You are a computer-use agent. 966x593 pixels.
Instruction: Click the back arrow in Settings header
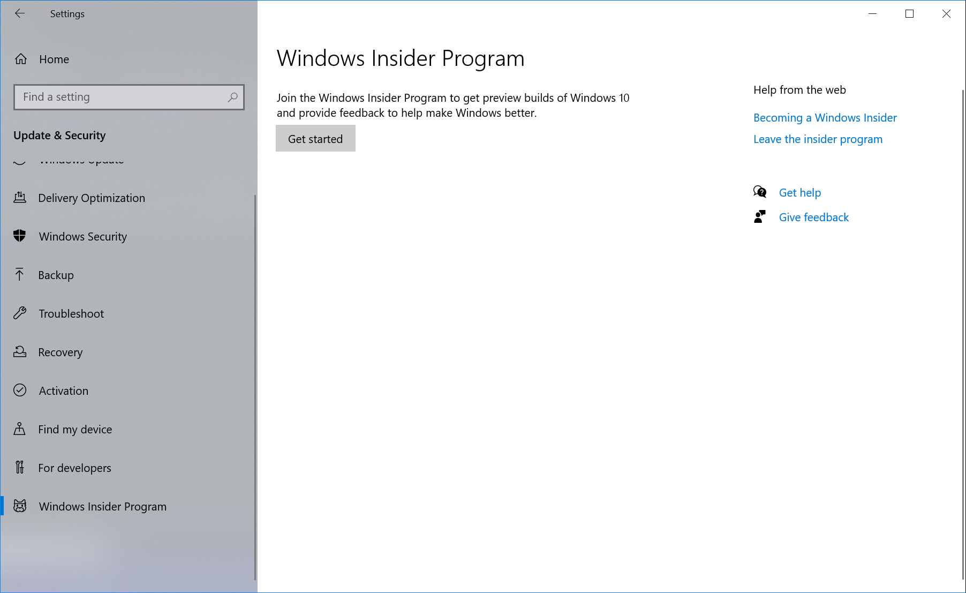20,14
